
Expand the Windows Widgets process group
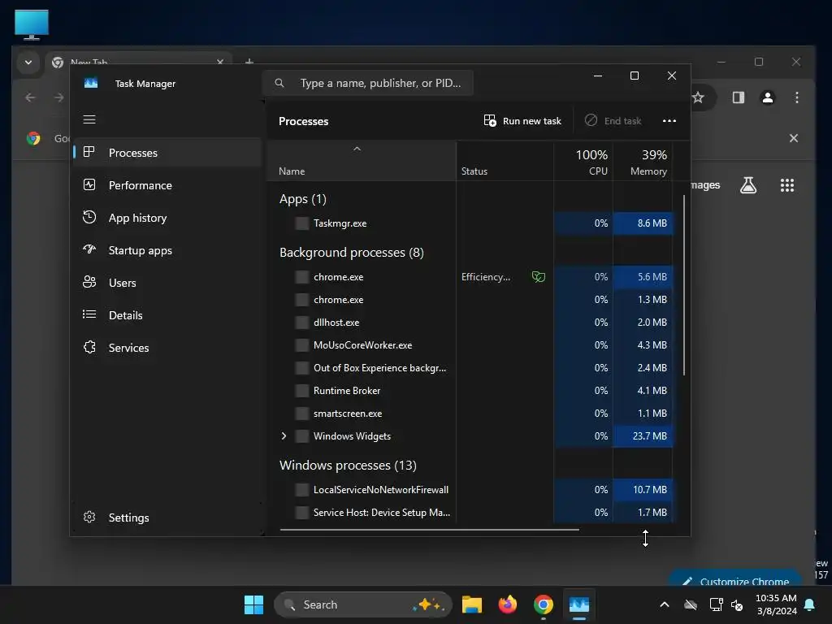click(x=284, y=436)
